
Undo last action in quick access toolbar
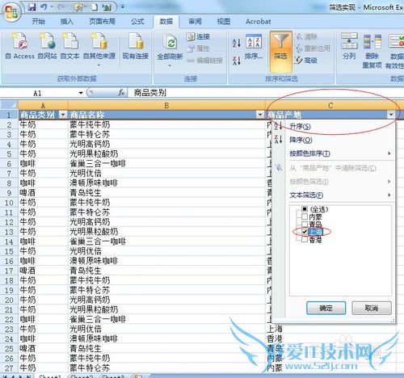(x=44, y=7)
